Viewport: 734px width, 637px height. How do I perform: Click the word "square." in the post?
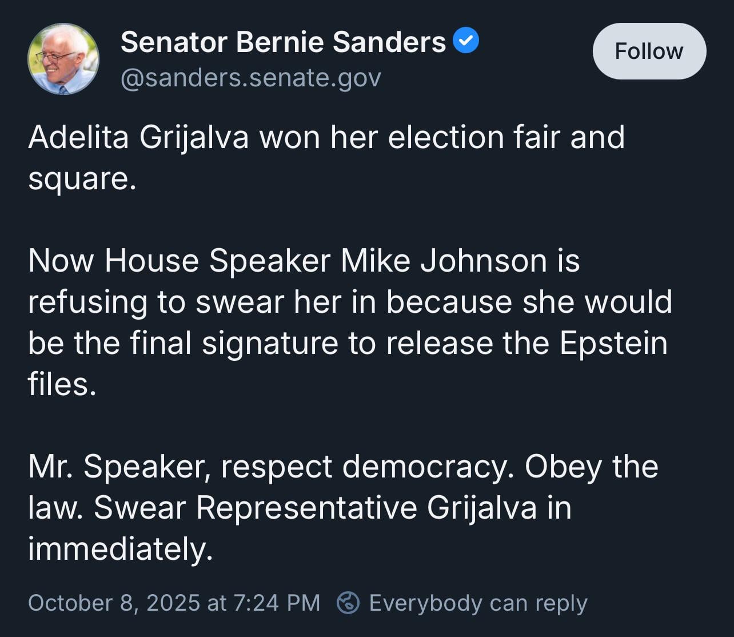[82, 178]
